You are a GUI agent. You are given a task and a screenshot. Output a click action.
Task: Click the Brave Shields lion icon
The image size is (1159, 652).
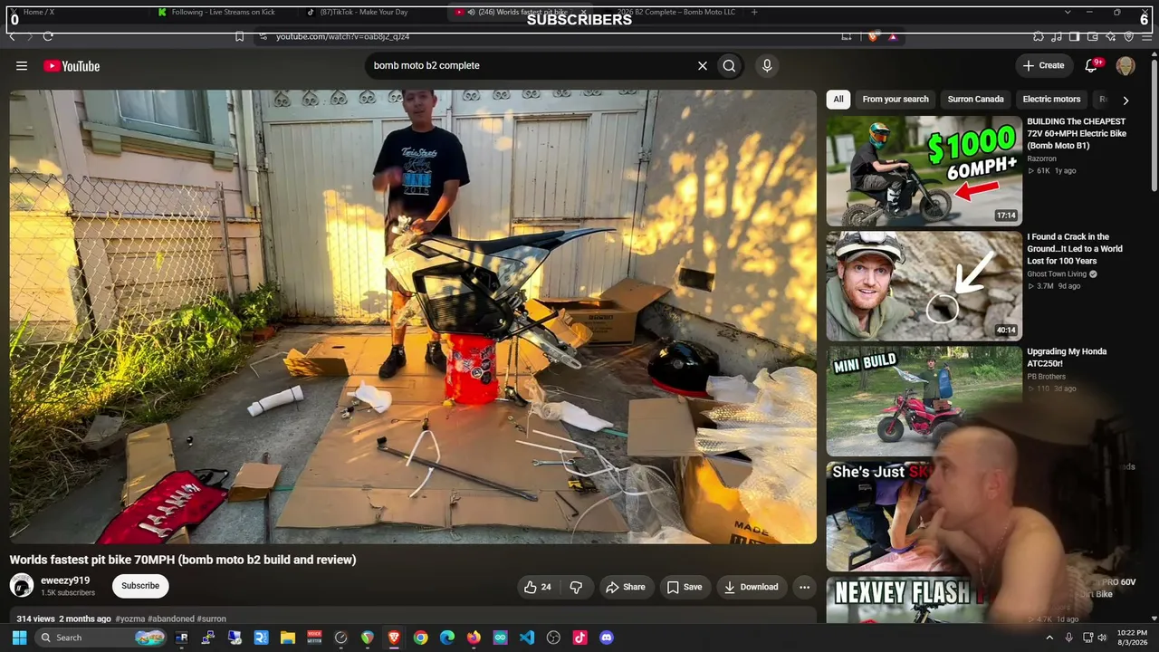coord(873,36)
